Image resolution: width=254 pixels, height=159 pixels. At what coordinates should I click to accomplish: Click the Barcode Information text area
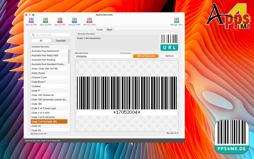click(117, 43)
